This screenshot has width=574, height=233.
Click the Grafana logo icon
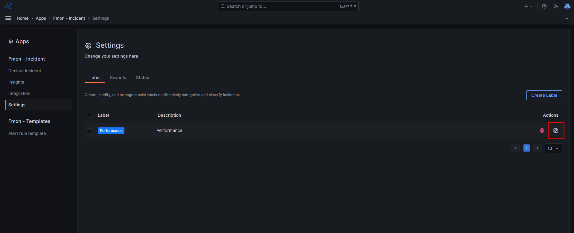click(8, 6)
